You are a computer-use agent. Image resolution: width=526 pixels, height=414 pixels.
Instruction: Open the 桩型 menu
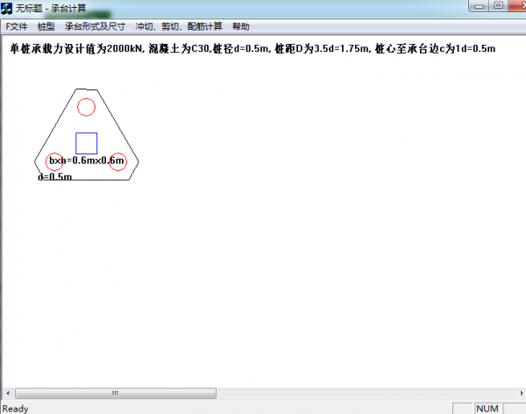click(46, 26)
